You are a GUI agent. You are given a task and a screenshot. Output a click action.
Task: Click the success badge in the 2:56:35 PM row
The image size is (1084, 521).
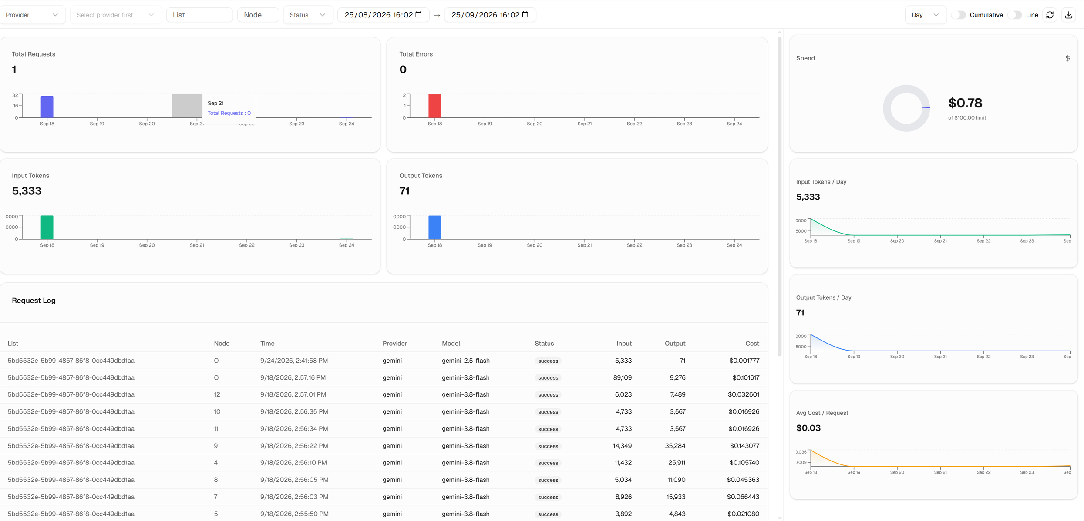(x=548, y=412)
